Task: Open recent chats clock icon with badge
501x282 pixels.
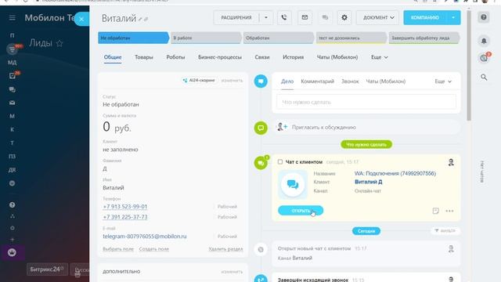Action: tap(484, 58)
